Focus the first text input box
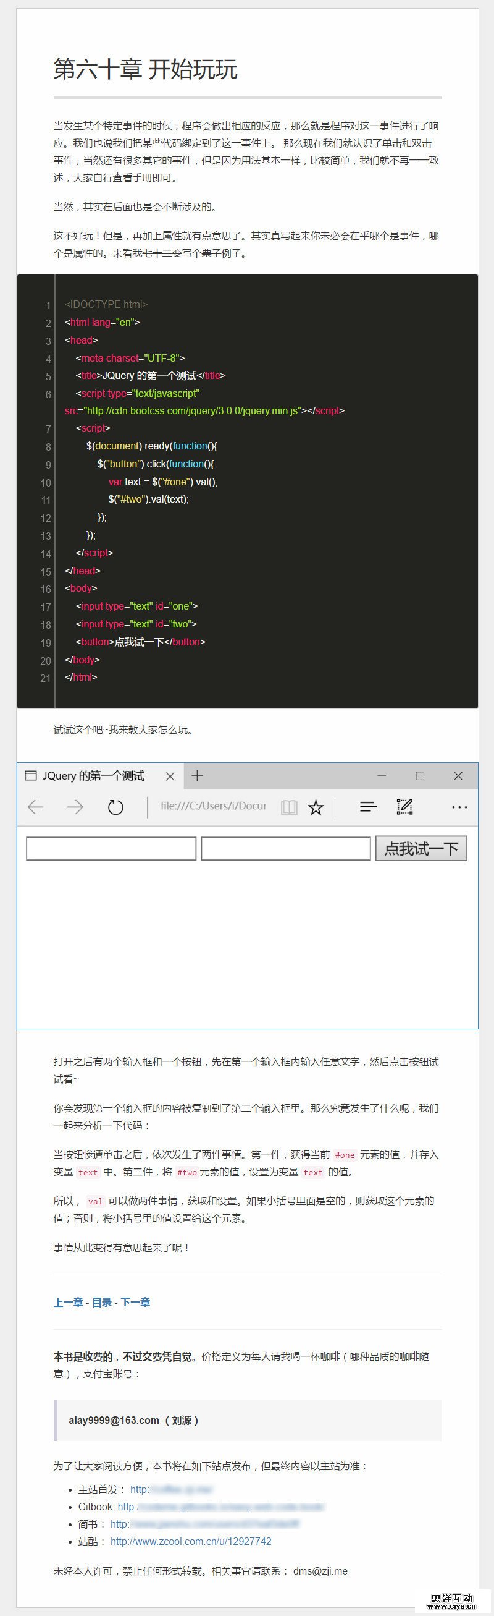 111,849
